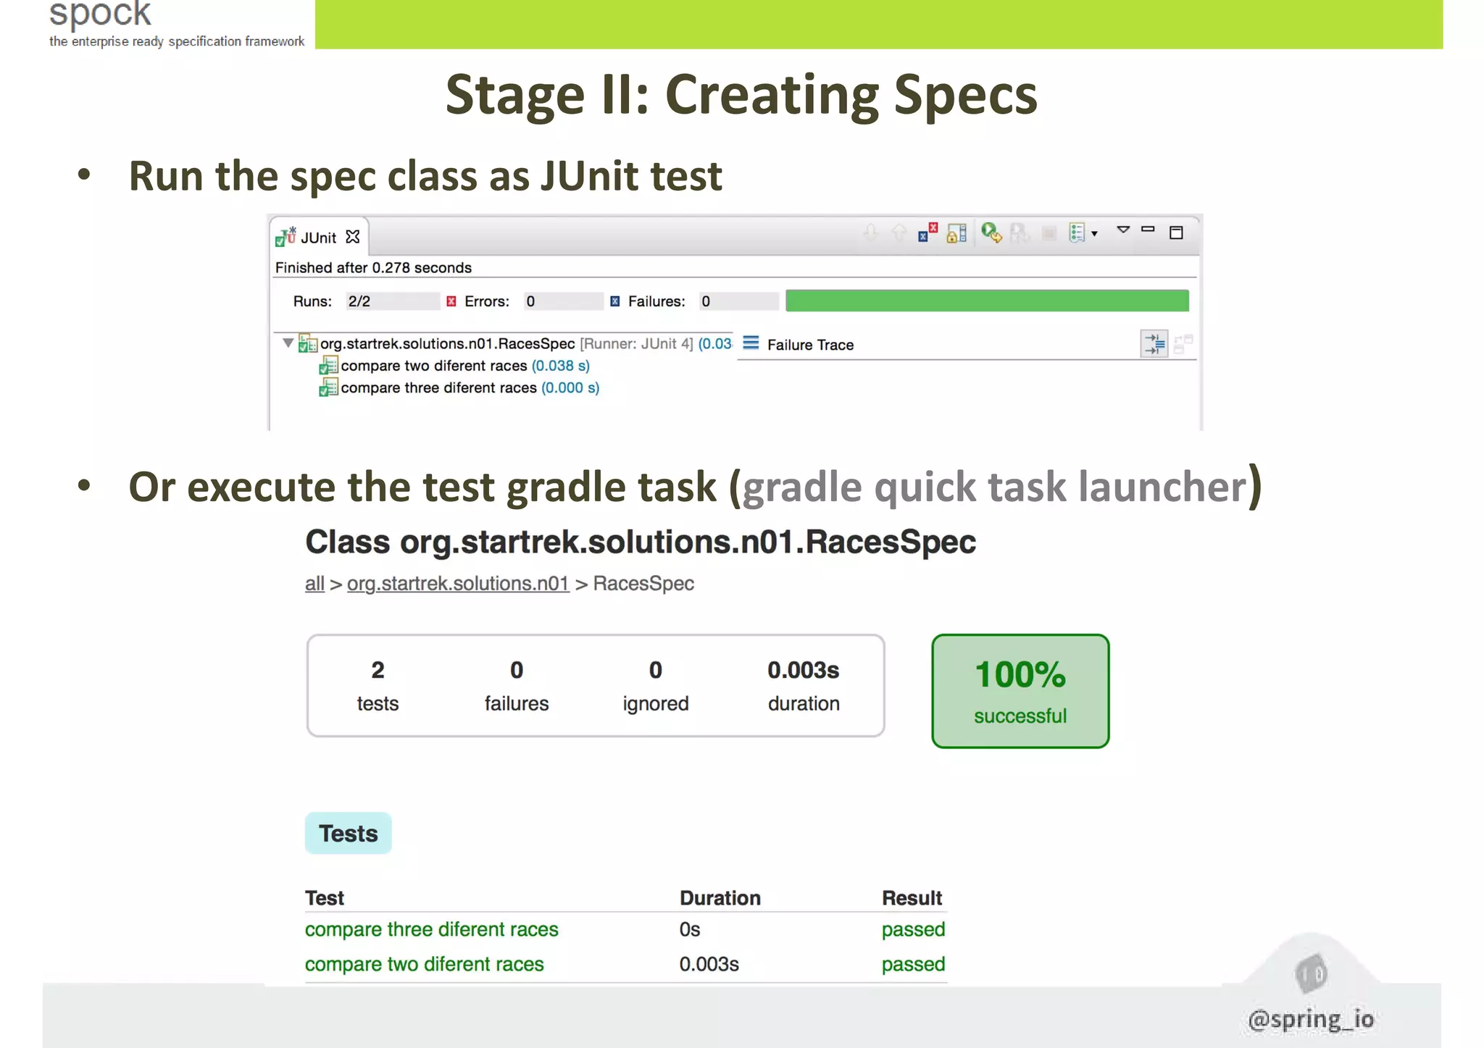This screenshot has width=1484, height=1048.
Task: Click the JUnit tab icon
Action: (x=285, y=236)
